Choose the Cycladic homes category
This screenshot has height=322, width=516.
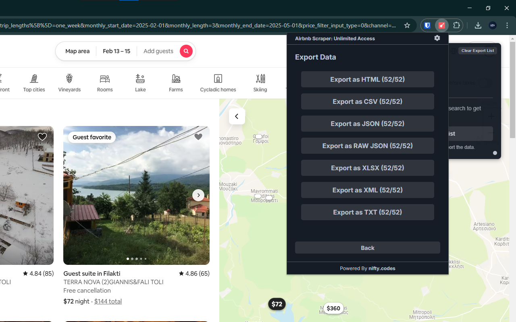pyautogui.click(x=218, y=83)
